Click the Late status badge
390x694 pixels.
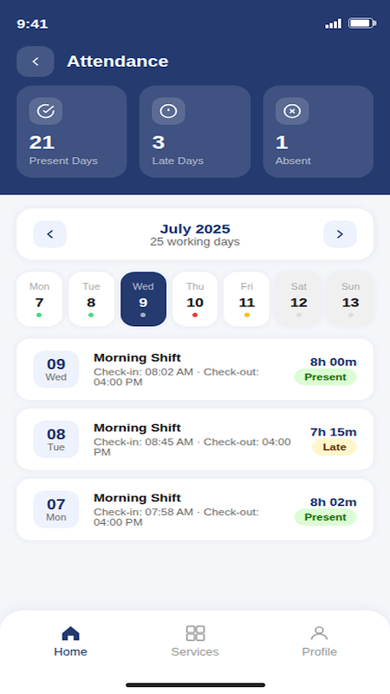(x=335, y=447)
